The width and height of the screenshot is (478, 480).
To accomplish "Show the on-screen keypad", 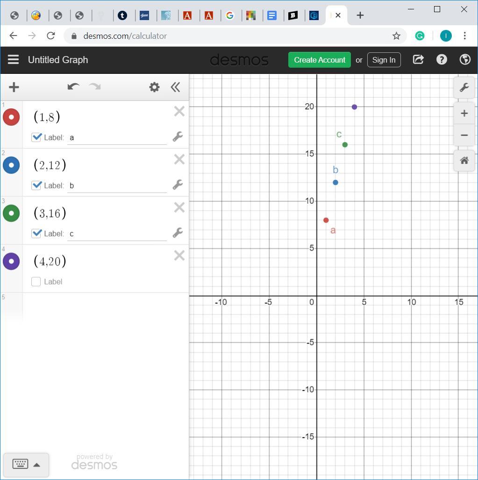I will (20, 465).
